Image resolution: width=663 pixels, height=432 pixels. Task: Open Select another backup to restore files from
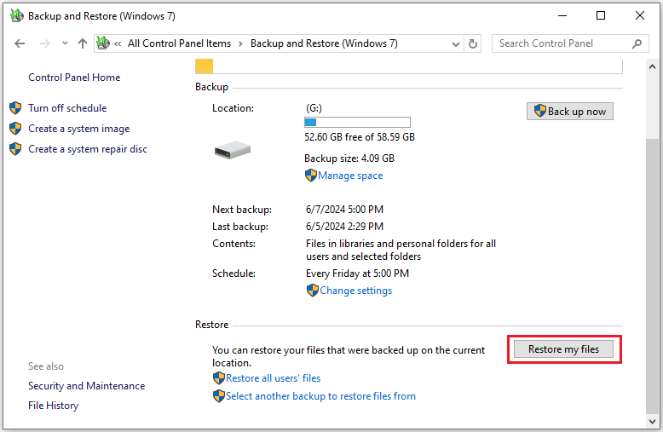pos(320,396)
